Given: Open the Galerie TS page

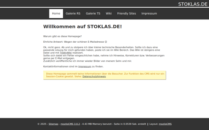Looking at the screenshot, I should point(93,14).
